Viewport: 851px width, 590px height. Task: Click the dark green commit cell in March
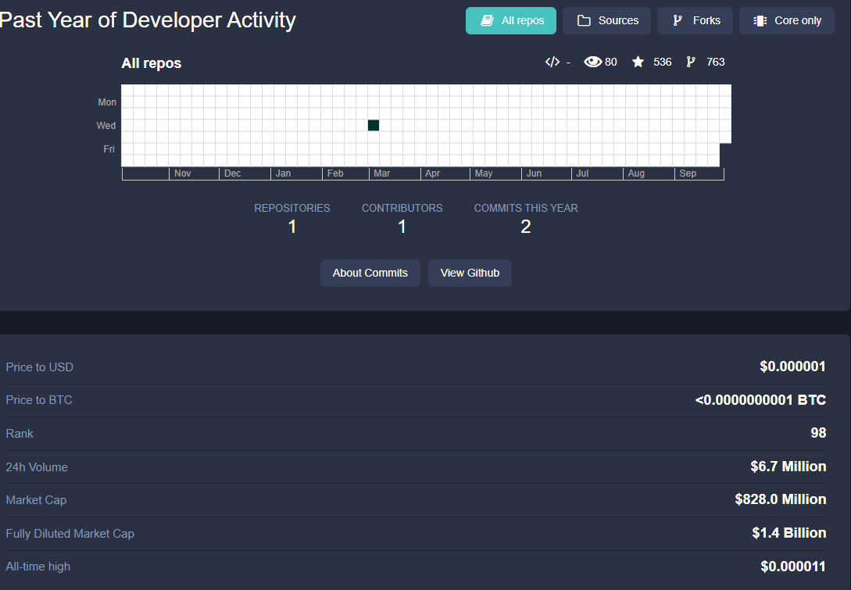pos(374,125)
